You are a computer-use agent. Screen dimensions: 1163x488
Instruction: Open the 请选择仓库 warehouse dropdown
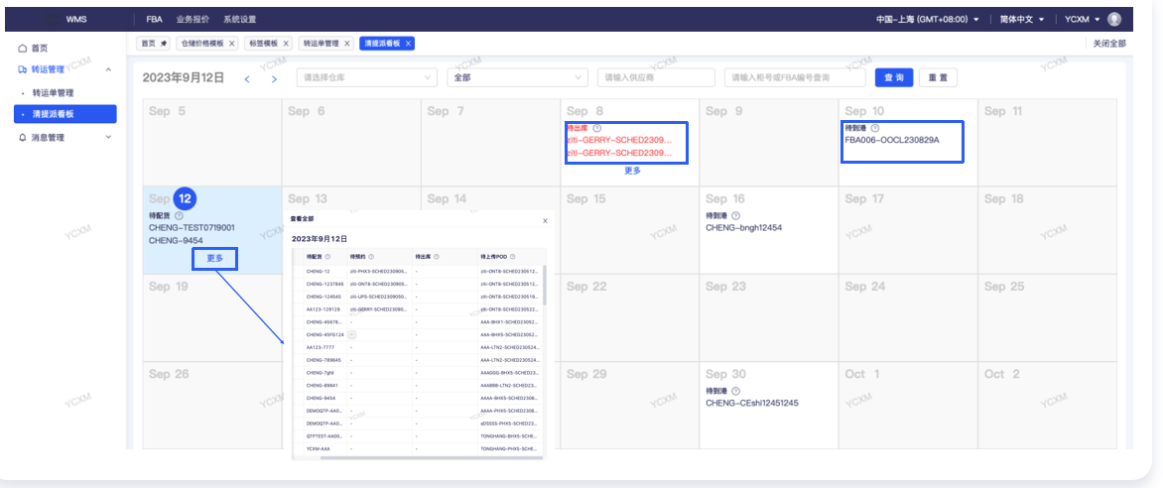coord(366,77)
